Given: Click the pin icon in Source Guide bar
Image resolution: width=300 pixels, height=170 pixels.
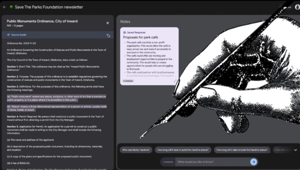Looking at the screenshot, I should tap(108, 35).
